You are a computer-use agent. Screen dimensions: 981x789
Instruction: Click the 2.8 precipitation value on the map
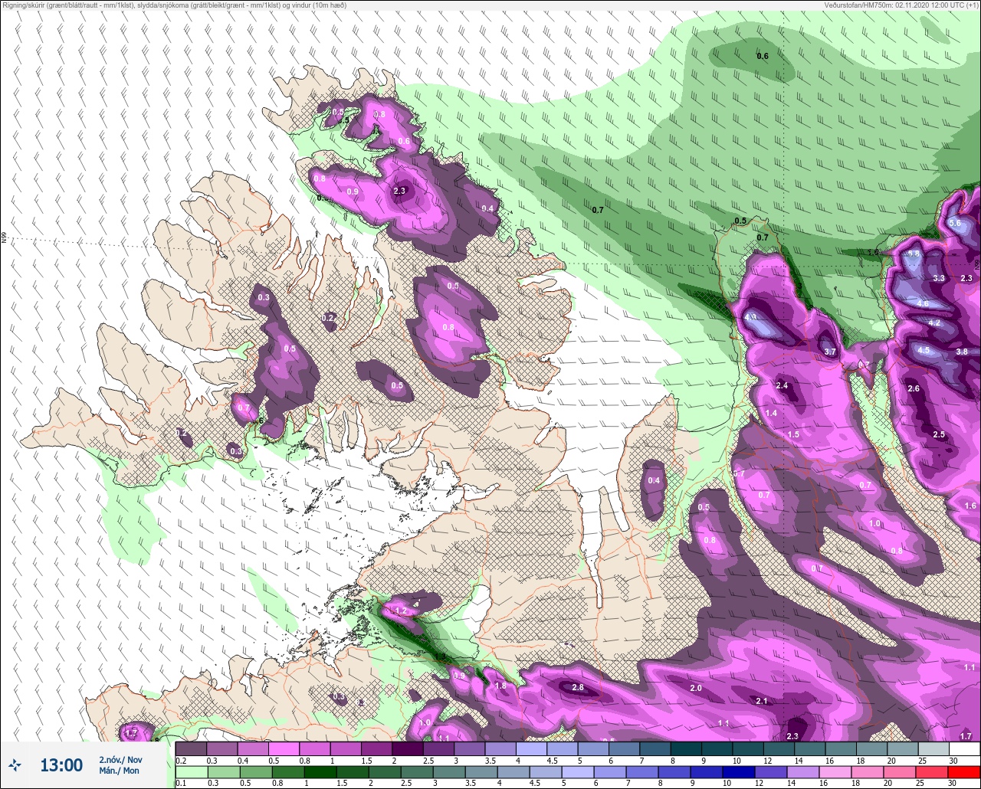pyautogui.click(x=578, y=688)
